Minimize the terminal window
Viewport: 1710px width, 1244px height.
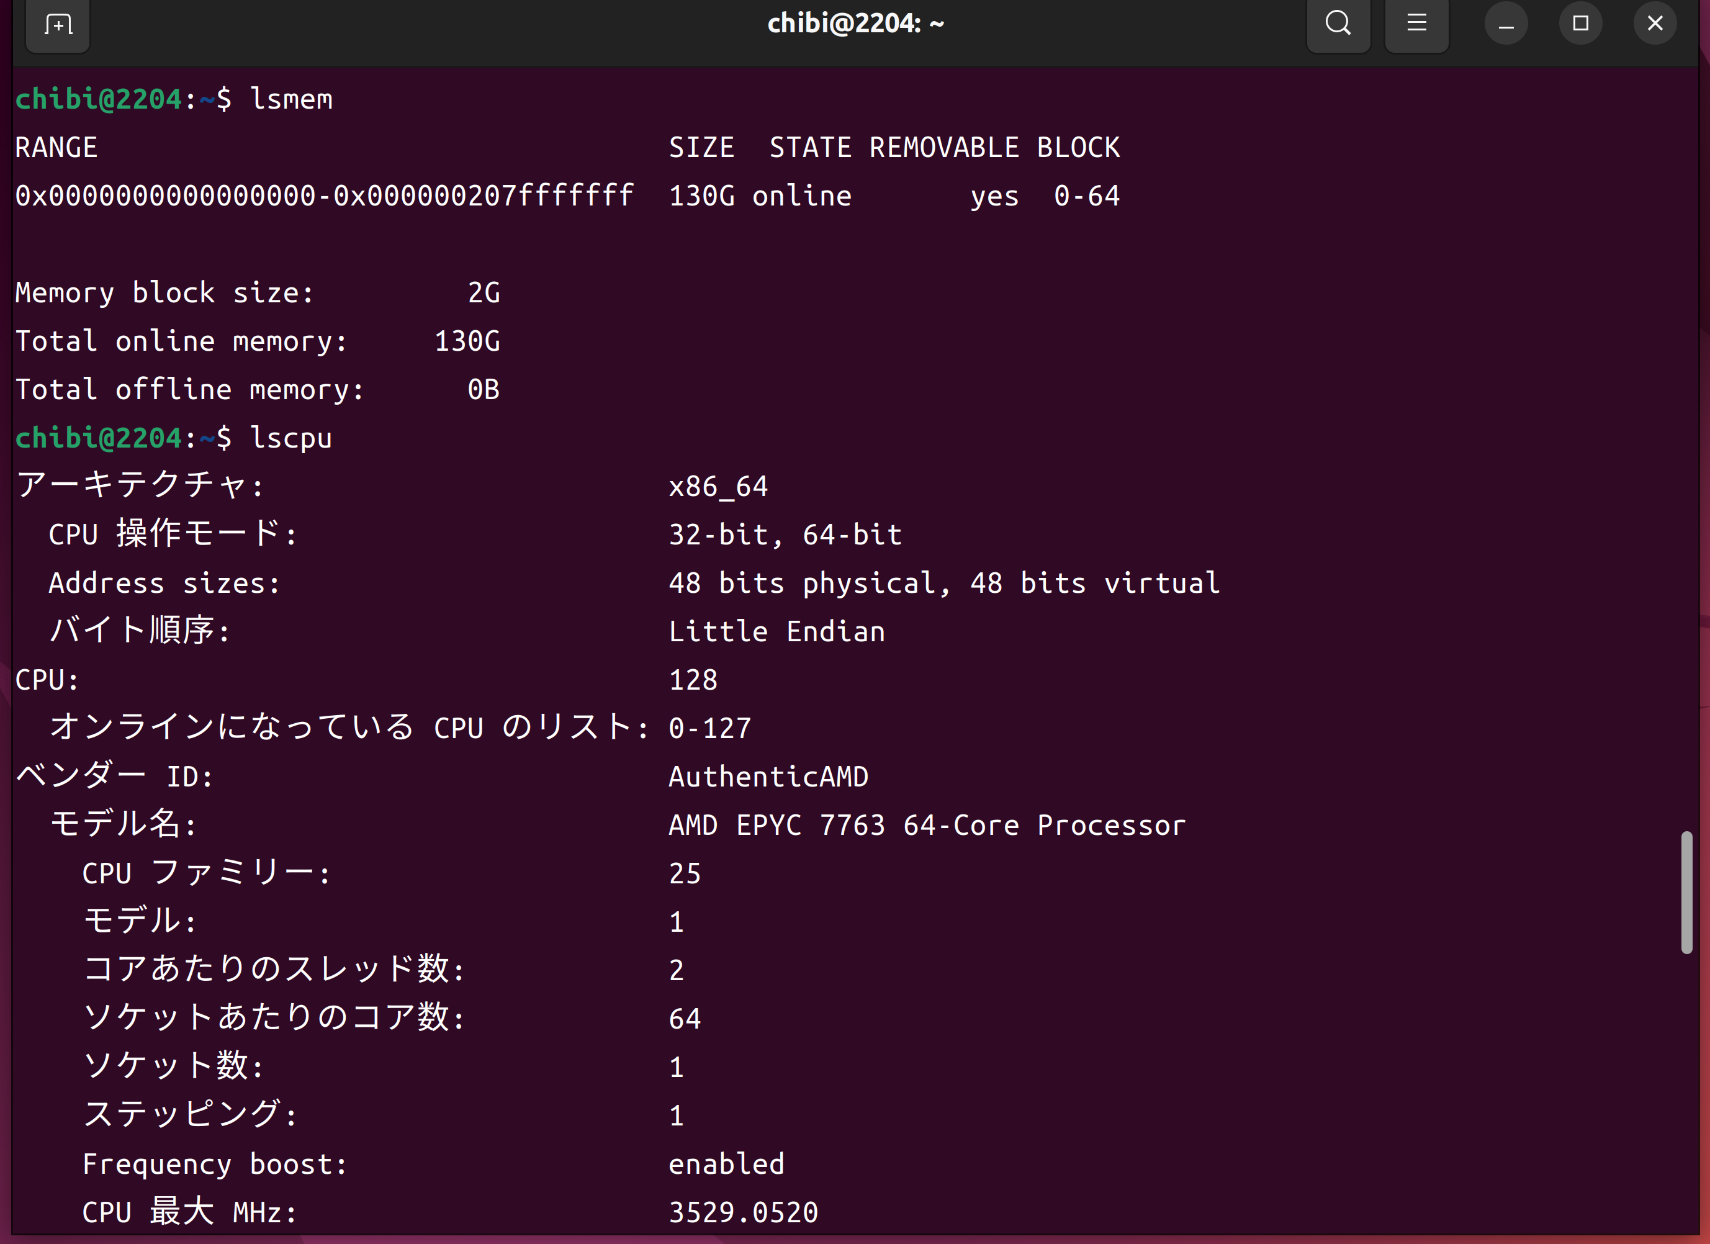click(1506, 24)
